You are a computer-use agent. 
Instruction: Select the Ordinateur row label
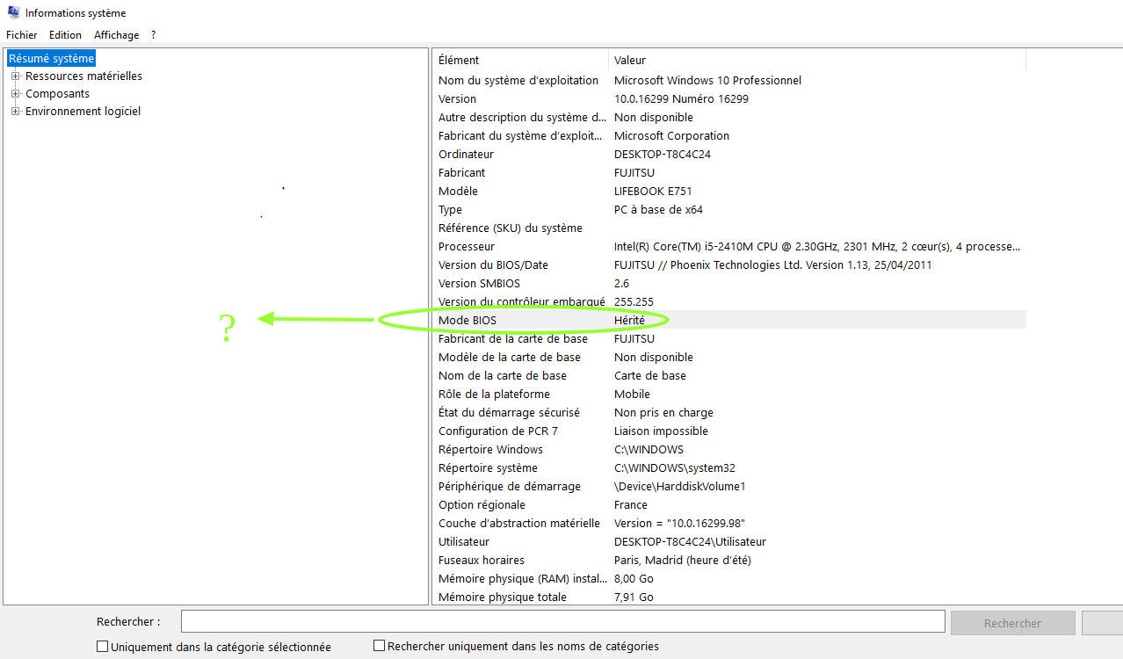pos(466,155)
